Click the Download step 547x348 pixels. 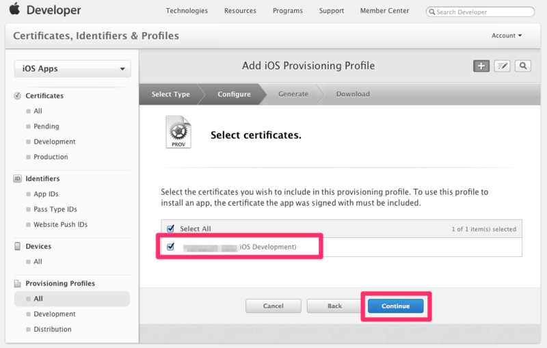point(353,94)
